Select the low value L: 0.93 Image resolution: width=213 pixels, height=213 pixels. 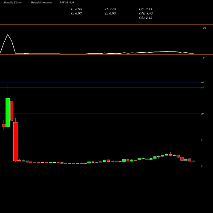click(x=110, y=13)
